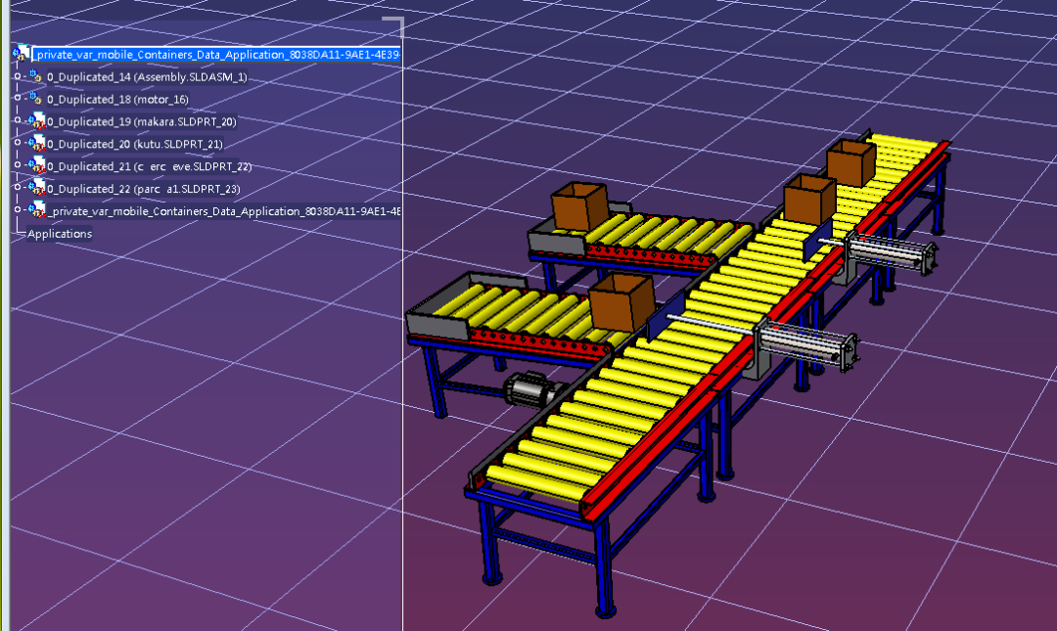Select the text 0_Duplicated_14 (Assembly.SLDASM_1)
Image resolution: width=1057 pixels, height=631 pixels.
(x=147, y=77)
